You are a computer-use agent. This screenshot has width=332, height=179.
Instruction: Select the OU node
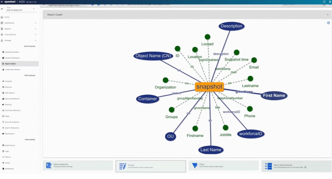(x=171, y=136)
